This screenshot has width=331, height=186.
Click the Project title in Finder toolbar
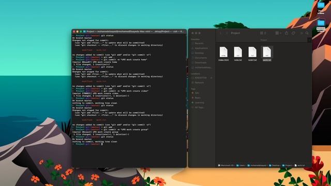[235, 33]
